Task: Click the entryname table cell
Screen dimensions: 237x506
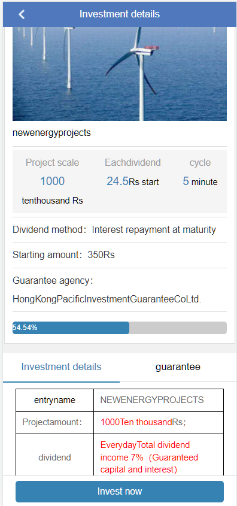Action: tap(55, 400)
